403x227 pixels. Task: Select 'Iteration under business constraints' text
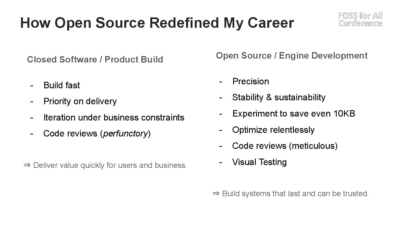pos(114,117)
